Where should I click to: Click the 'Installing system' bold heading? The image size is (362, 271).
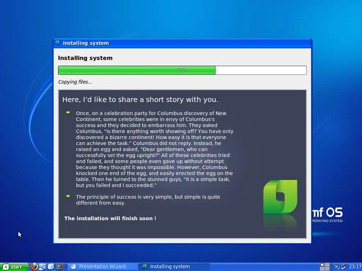coord(85,58)
